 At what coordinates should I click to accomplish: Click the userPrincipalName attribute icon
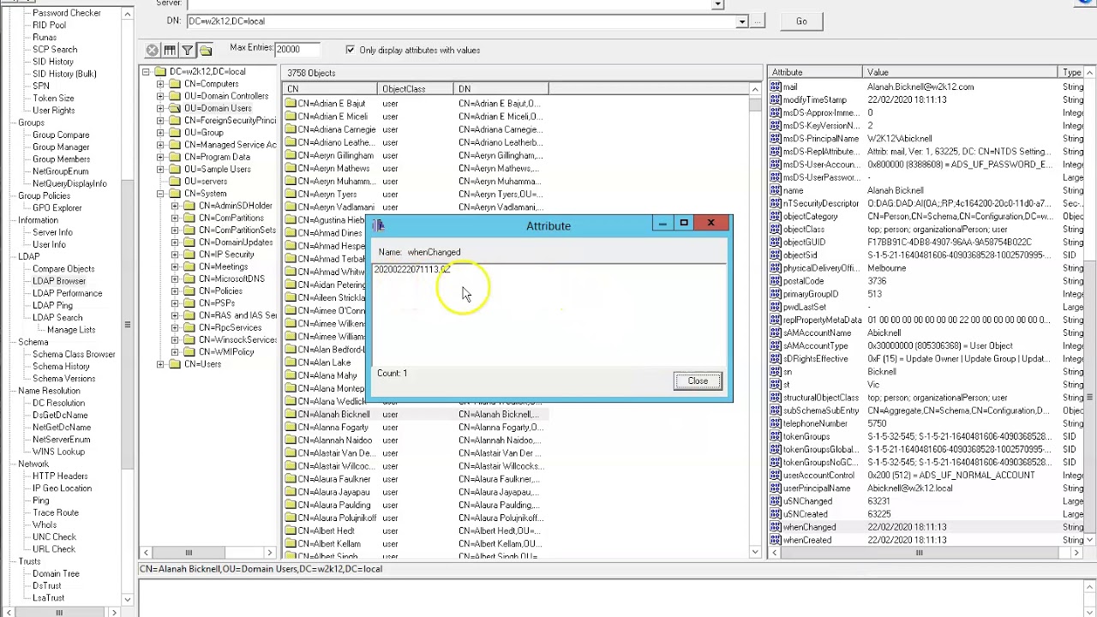pyautogui.click(x=776, y=488)
